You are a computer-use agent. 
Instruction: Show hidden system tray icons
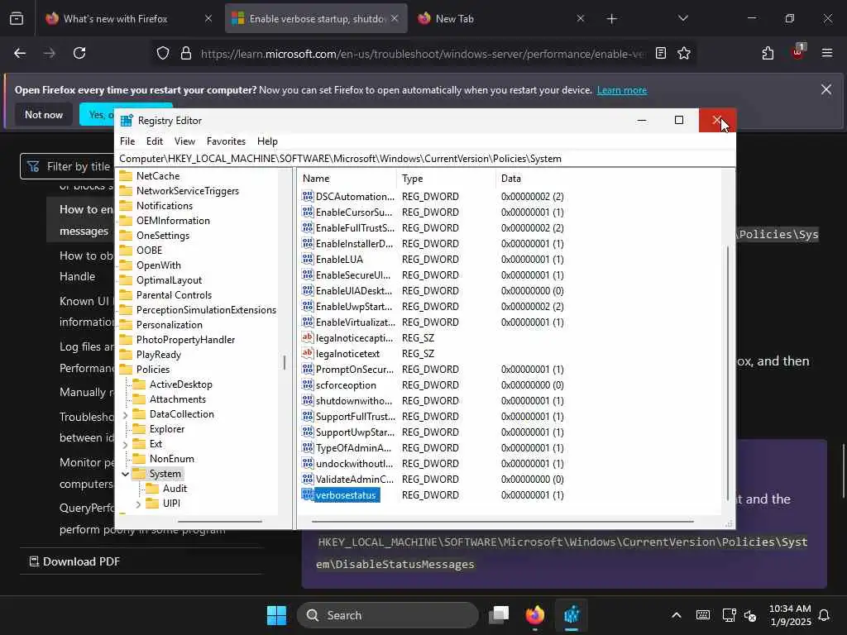point(677,615)
